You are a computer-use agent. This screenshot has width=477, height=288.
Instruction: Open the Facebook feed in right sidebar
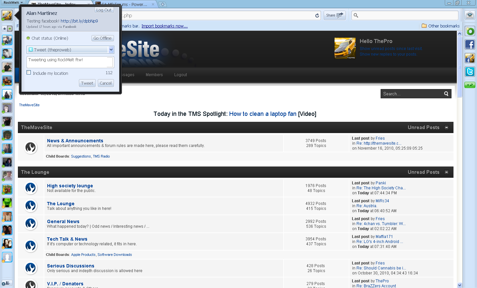pyautogui.click(x=470, y=44)
